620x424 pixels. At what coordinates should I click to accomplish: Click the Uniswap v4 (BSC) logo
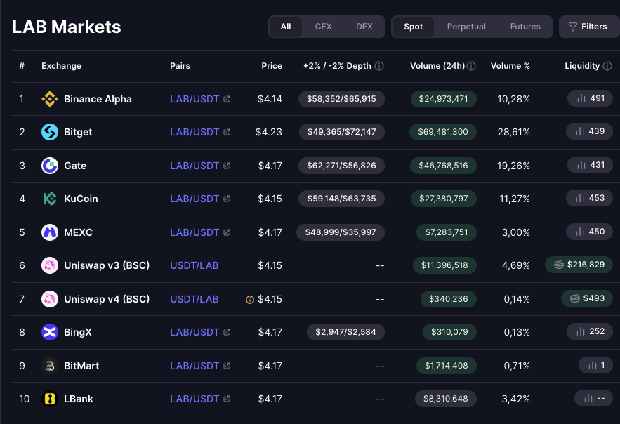tap(50, 299)
